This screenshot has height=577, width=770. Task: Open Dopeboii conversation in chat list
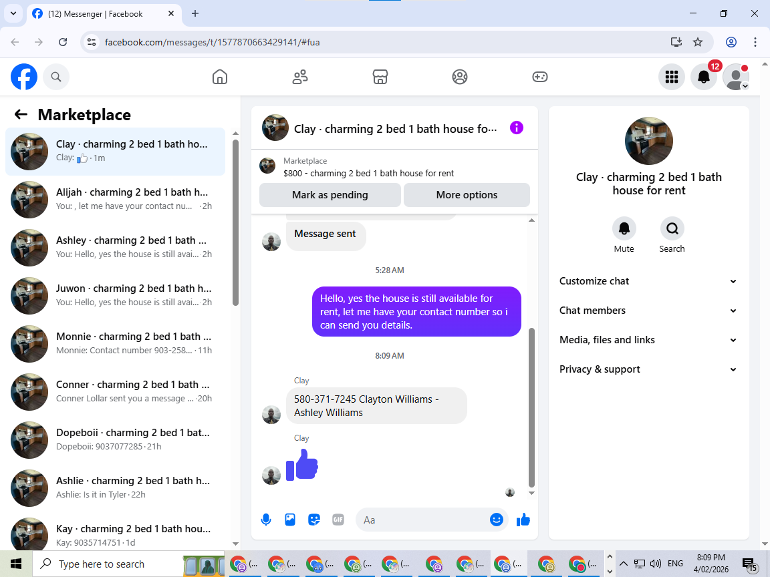click(x=116, y=439)
